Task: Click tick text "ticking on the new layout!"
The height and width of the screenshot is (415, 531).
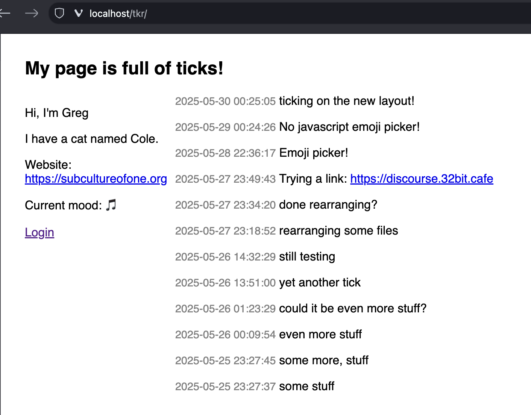Action: [x=347, y=101]
